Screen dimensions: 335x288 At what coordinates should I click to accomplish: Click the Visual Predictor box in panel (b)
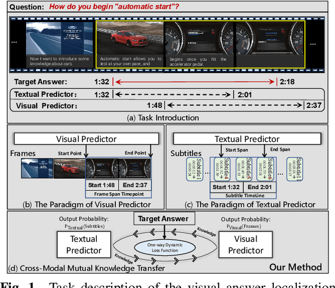point(85,139)
